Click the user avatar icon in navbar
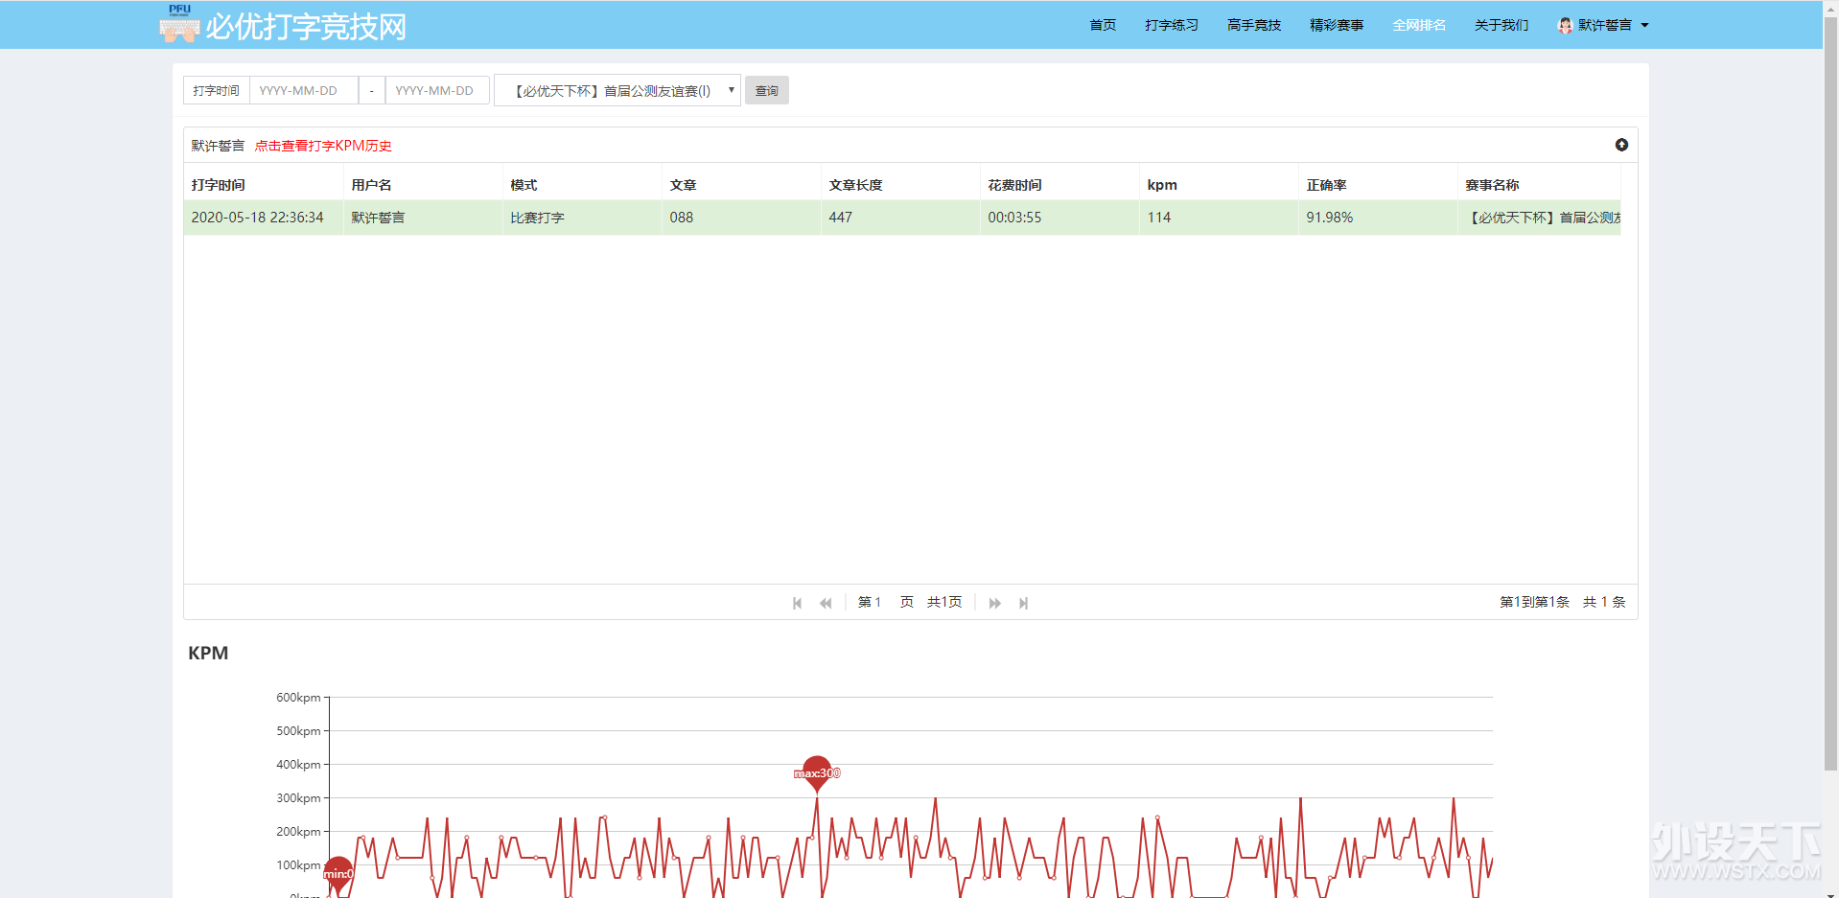This screenshot has height=898, width=1839. click(x=1566, y=25)
